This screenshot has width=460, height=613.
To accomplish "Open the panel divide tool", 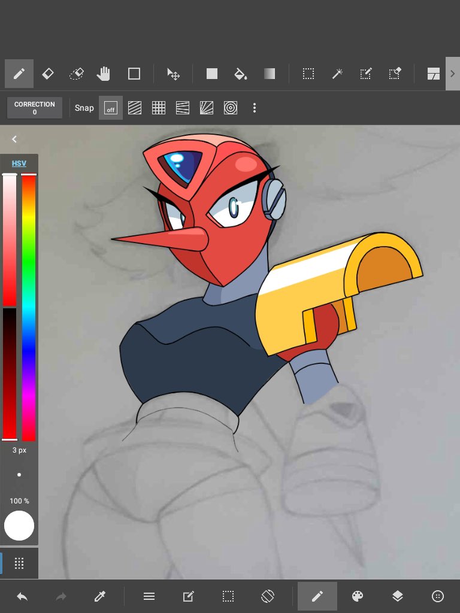I will [434, 74].
